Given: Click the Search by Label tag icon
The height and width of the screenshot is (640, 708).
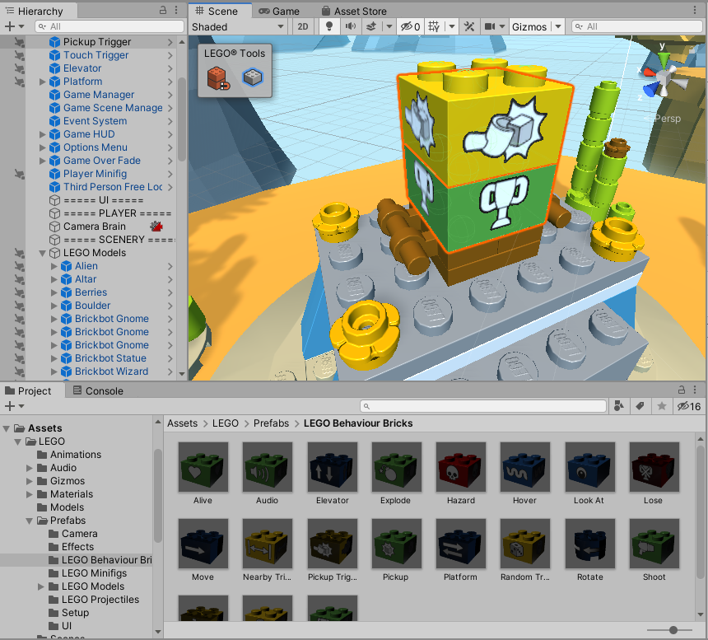Looking at the screenshot, I should pos(640,406).
